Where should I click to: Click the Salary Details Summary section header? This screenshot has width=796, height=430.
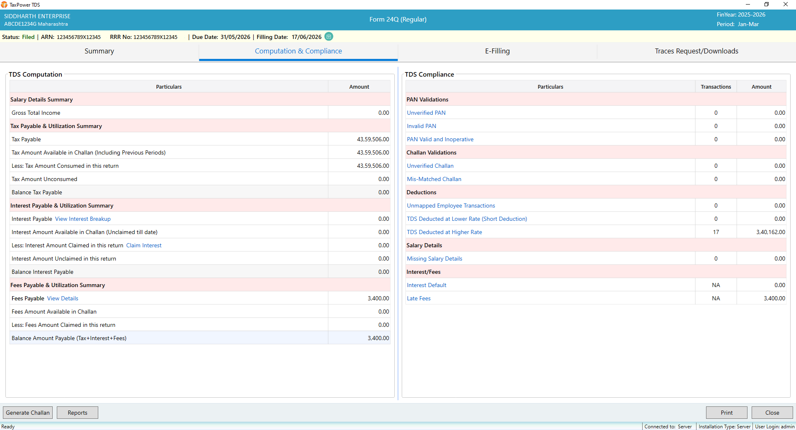click(200, 99)
